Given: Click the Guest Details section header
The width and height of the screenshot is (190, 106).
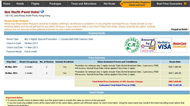Looking at the screenshot, I should coord(97,93).
